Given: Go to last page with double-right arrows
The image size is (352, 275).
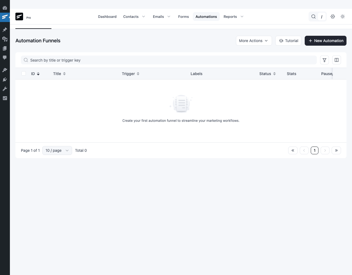Looking at the screenshot, I should 336,150.
